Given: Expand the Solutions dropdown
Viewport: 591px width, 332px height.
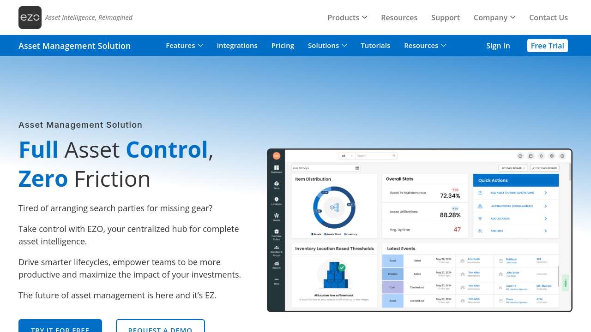Looking at the screenshot, I should (x=327, y=46).
